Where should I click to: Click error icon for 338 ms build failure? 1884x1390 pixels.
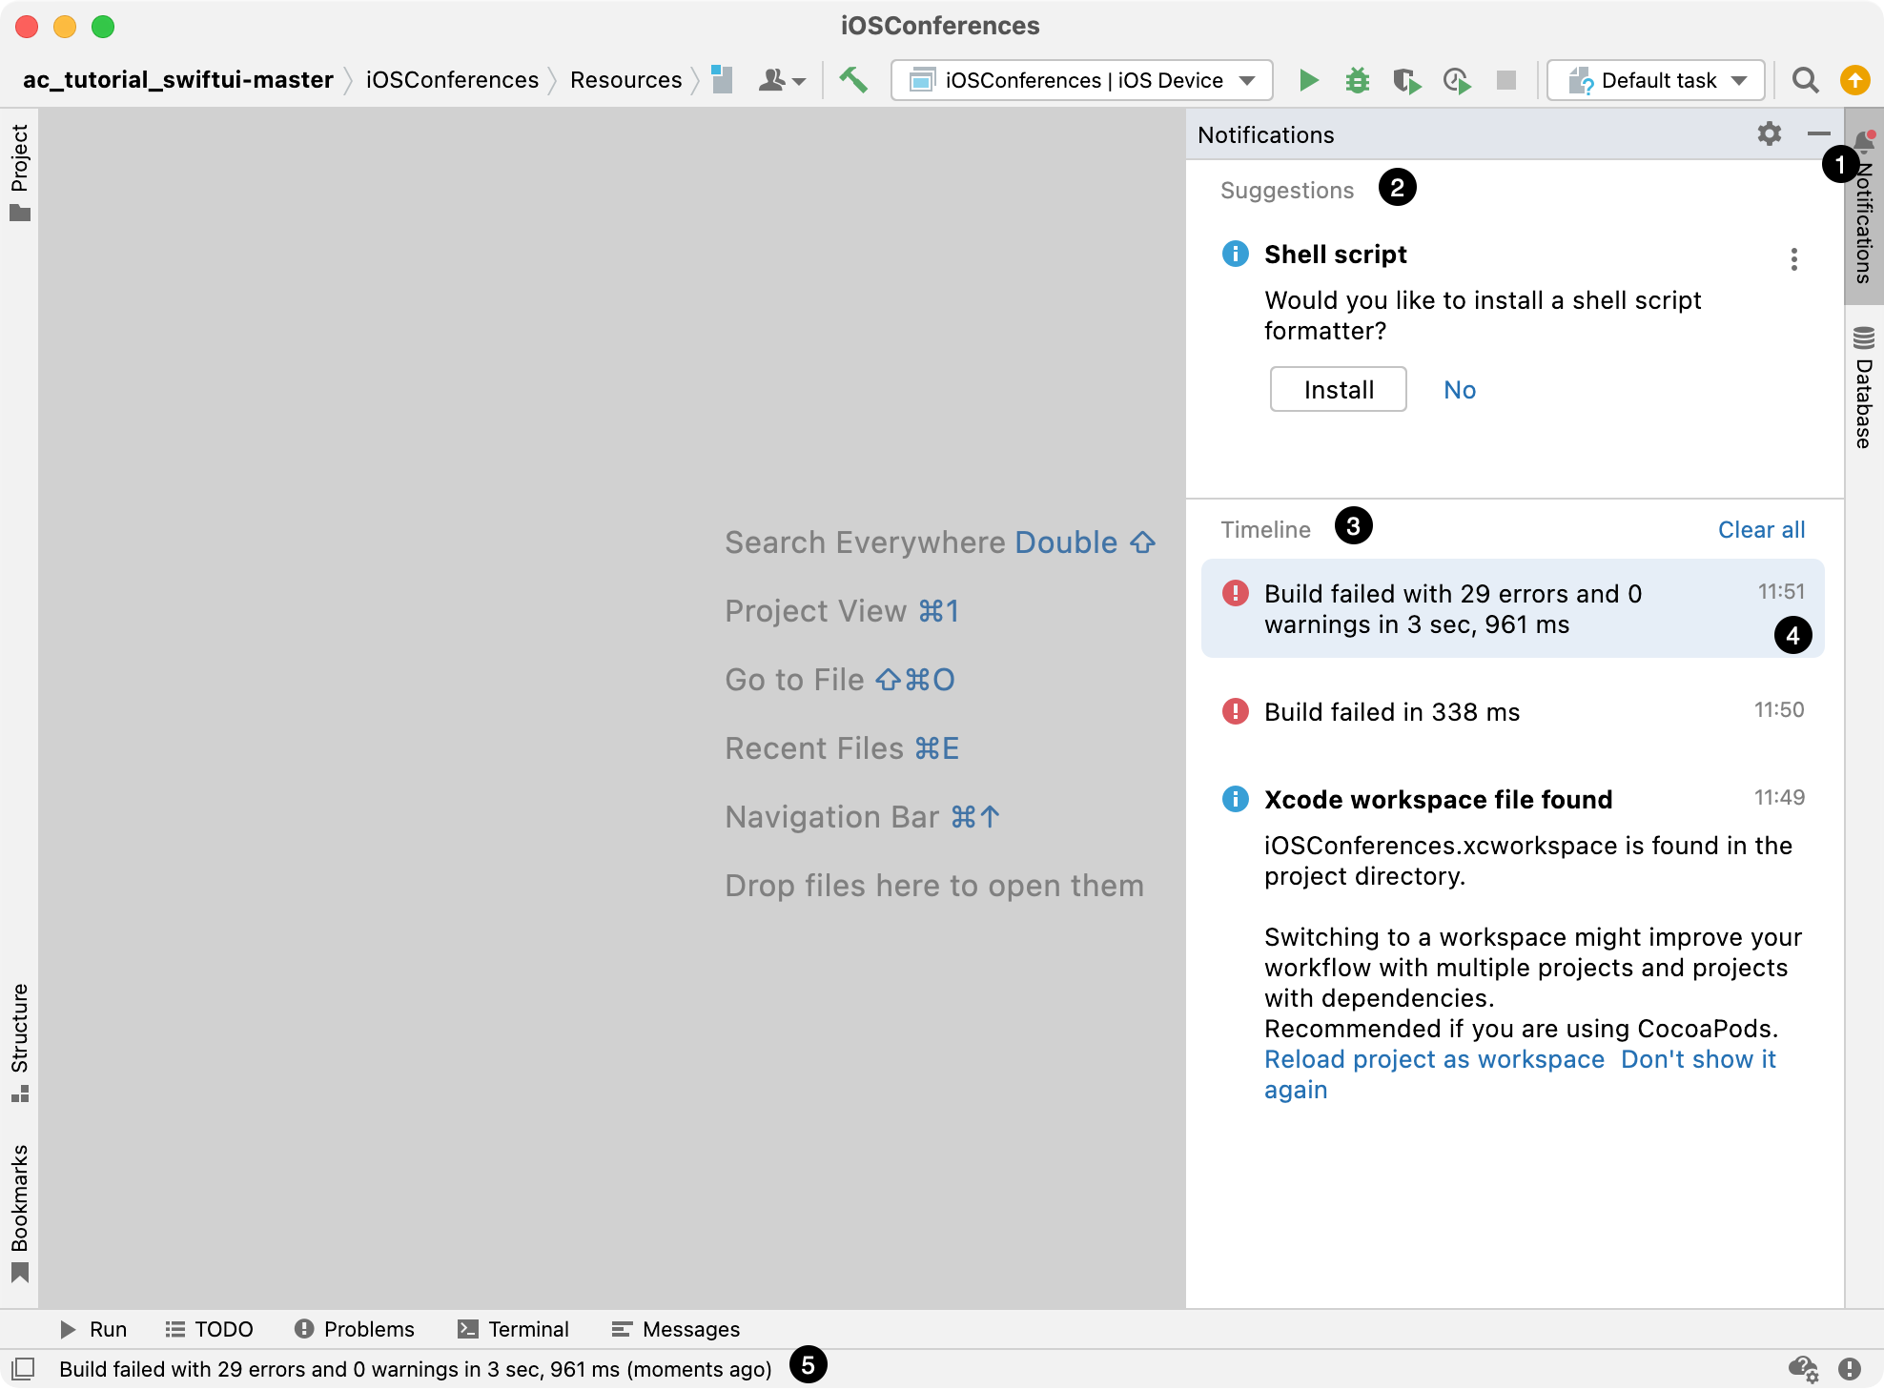[x=1235, y=711]
